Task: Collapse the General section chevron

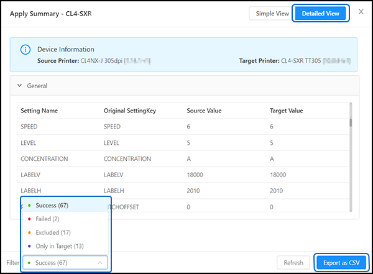Action: [21, 86]
